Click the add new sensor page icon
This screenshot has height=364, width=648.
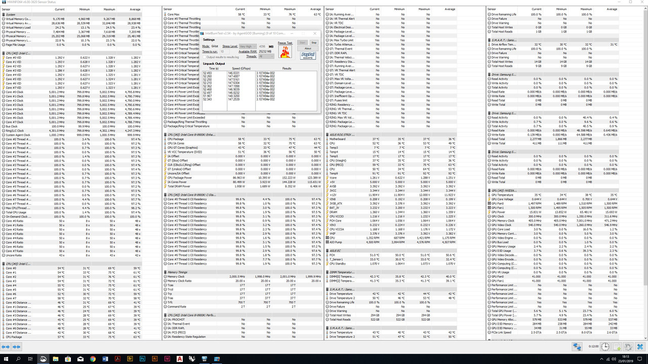(x=616, y=347)
